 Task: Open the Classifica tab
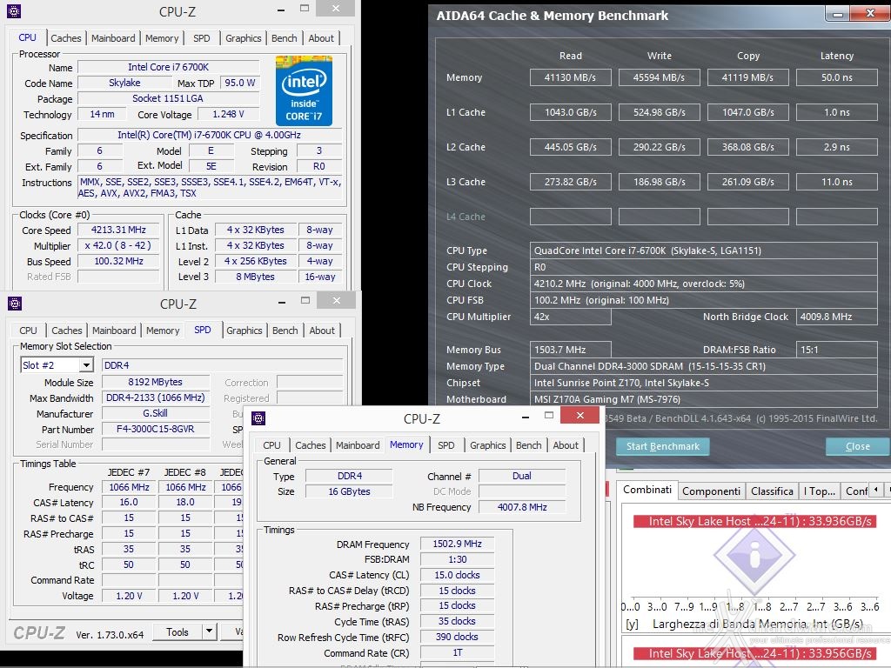click(772, 491)
